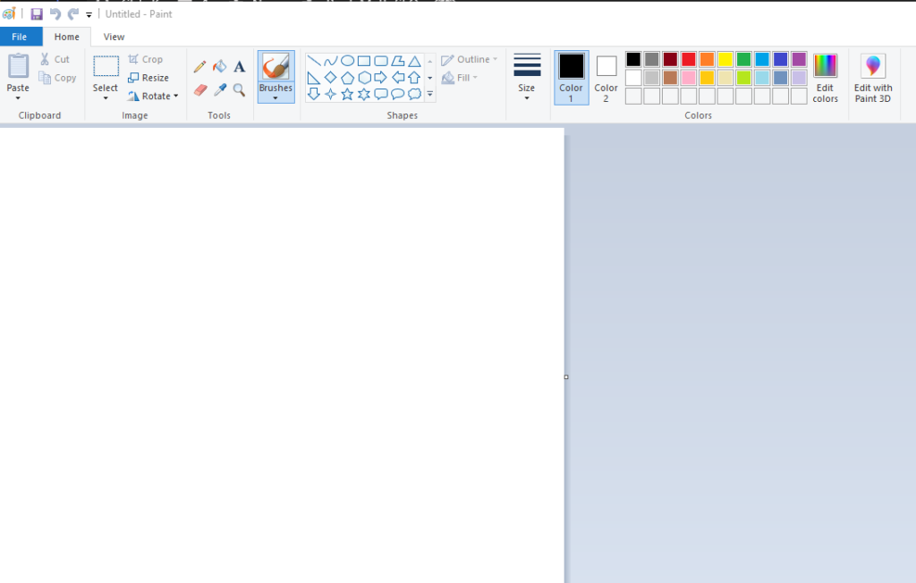916x583 pixels.
Task: Switch to the View tab
Action: coord(114,37)
